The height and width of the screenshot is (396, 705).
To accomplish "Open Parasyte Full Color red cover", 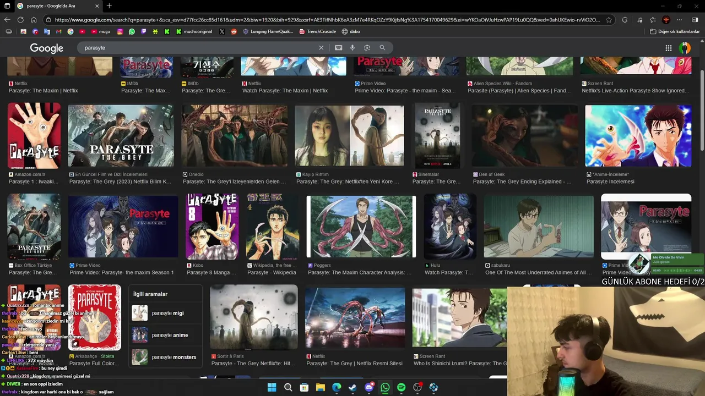I will click(95, 317).
